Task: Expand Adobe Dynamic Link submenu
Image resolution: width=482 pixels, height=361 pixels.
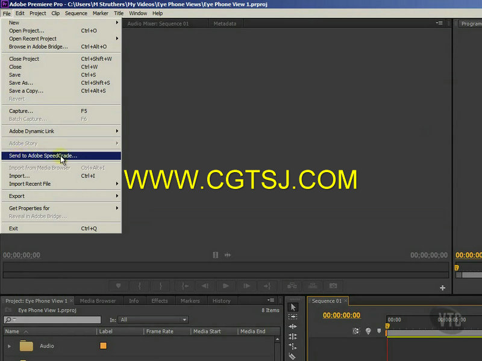Action: [61, 131]
